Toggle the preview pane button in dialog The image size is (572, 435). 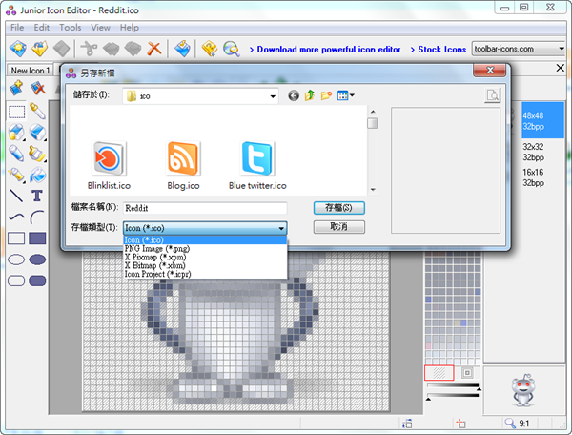point(493,95)
